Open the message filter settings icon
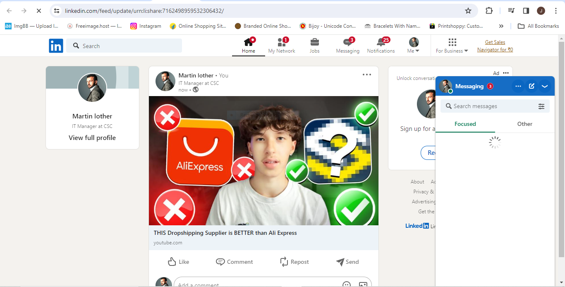The image size is (565, 287). point(541,106)
